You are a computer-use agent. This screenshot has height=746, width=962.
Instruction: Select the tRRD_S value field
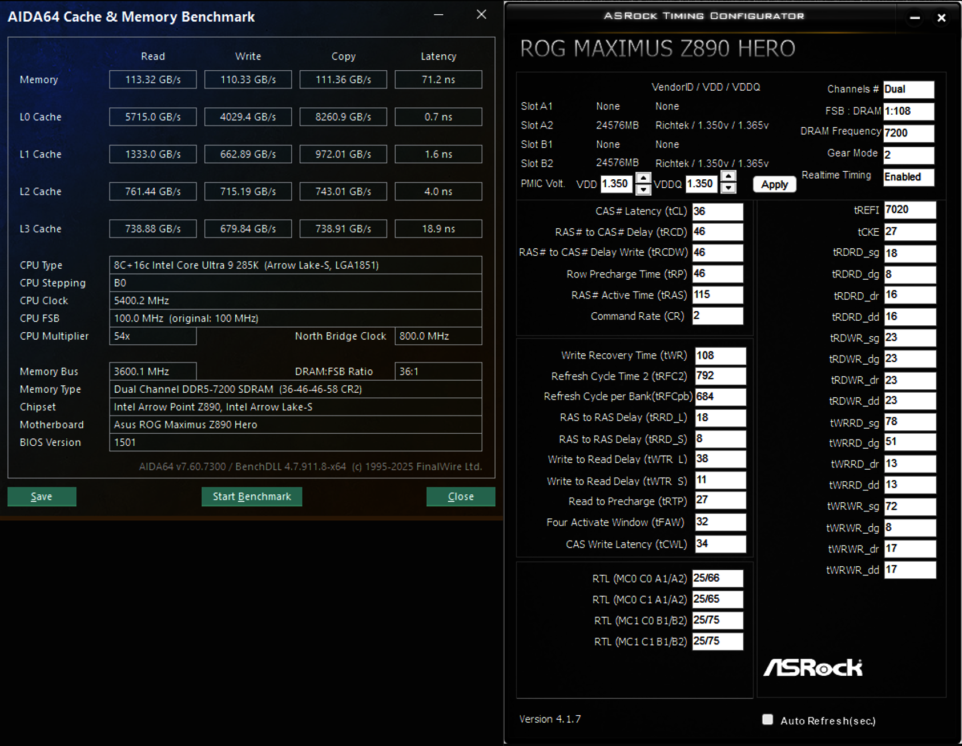(x=721, y=439)
